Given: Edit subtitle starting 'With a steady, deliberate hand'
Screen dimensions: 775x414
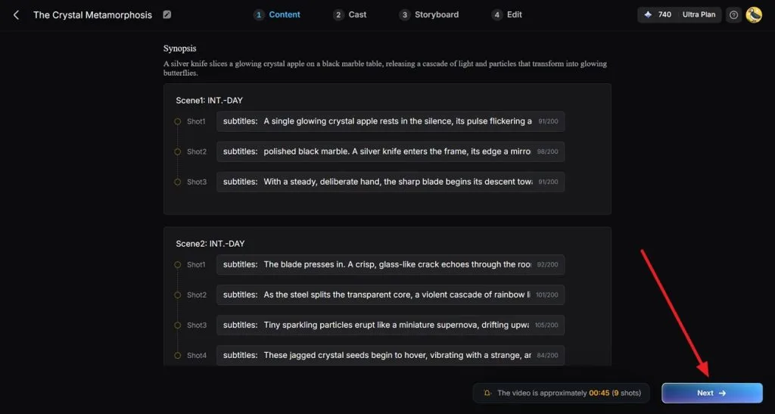Looking at the screenshot, I should (391, 182).
